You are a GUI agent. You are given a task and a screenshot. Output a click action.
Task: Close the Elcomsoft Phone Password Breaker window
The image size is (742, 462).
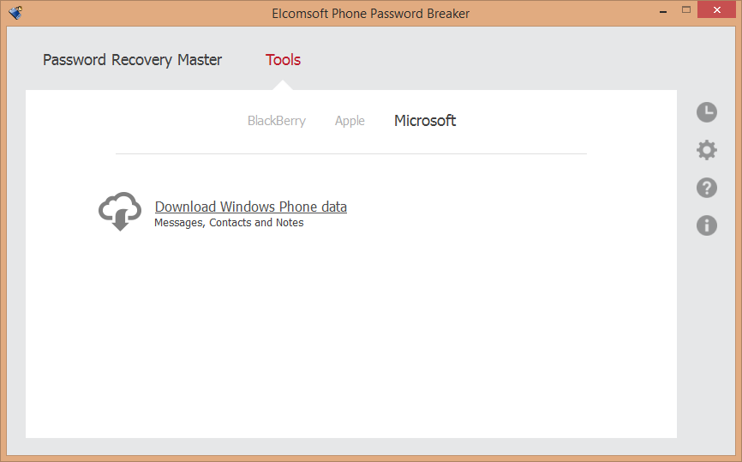click(x=716, y=10)
